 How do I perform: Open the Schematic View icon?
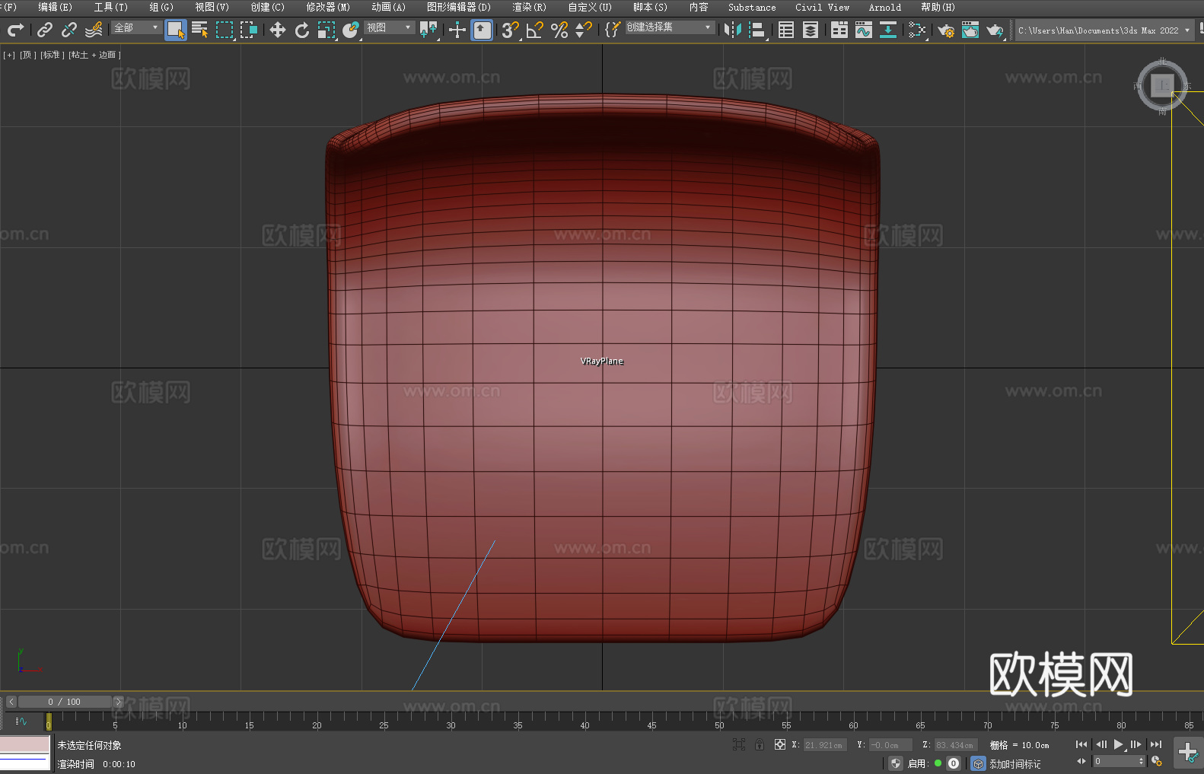click(x=888, y=30)
